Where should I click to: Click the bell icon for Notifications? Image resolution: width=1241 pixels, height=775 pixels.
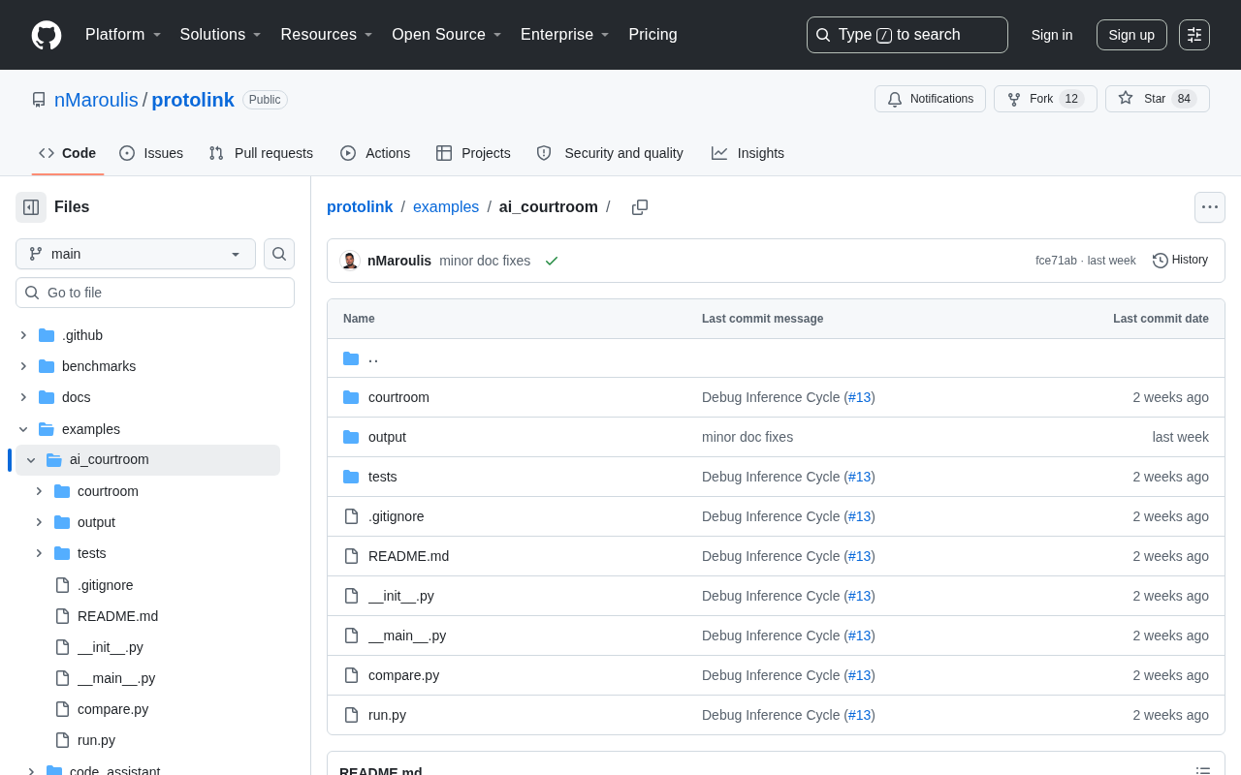(x=895, y=99)
